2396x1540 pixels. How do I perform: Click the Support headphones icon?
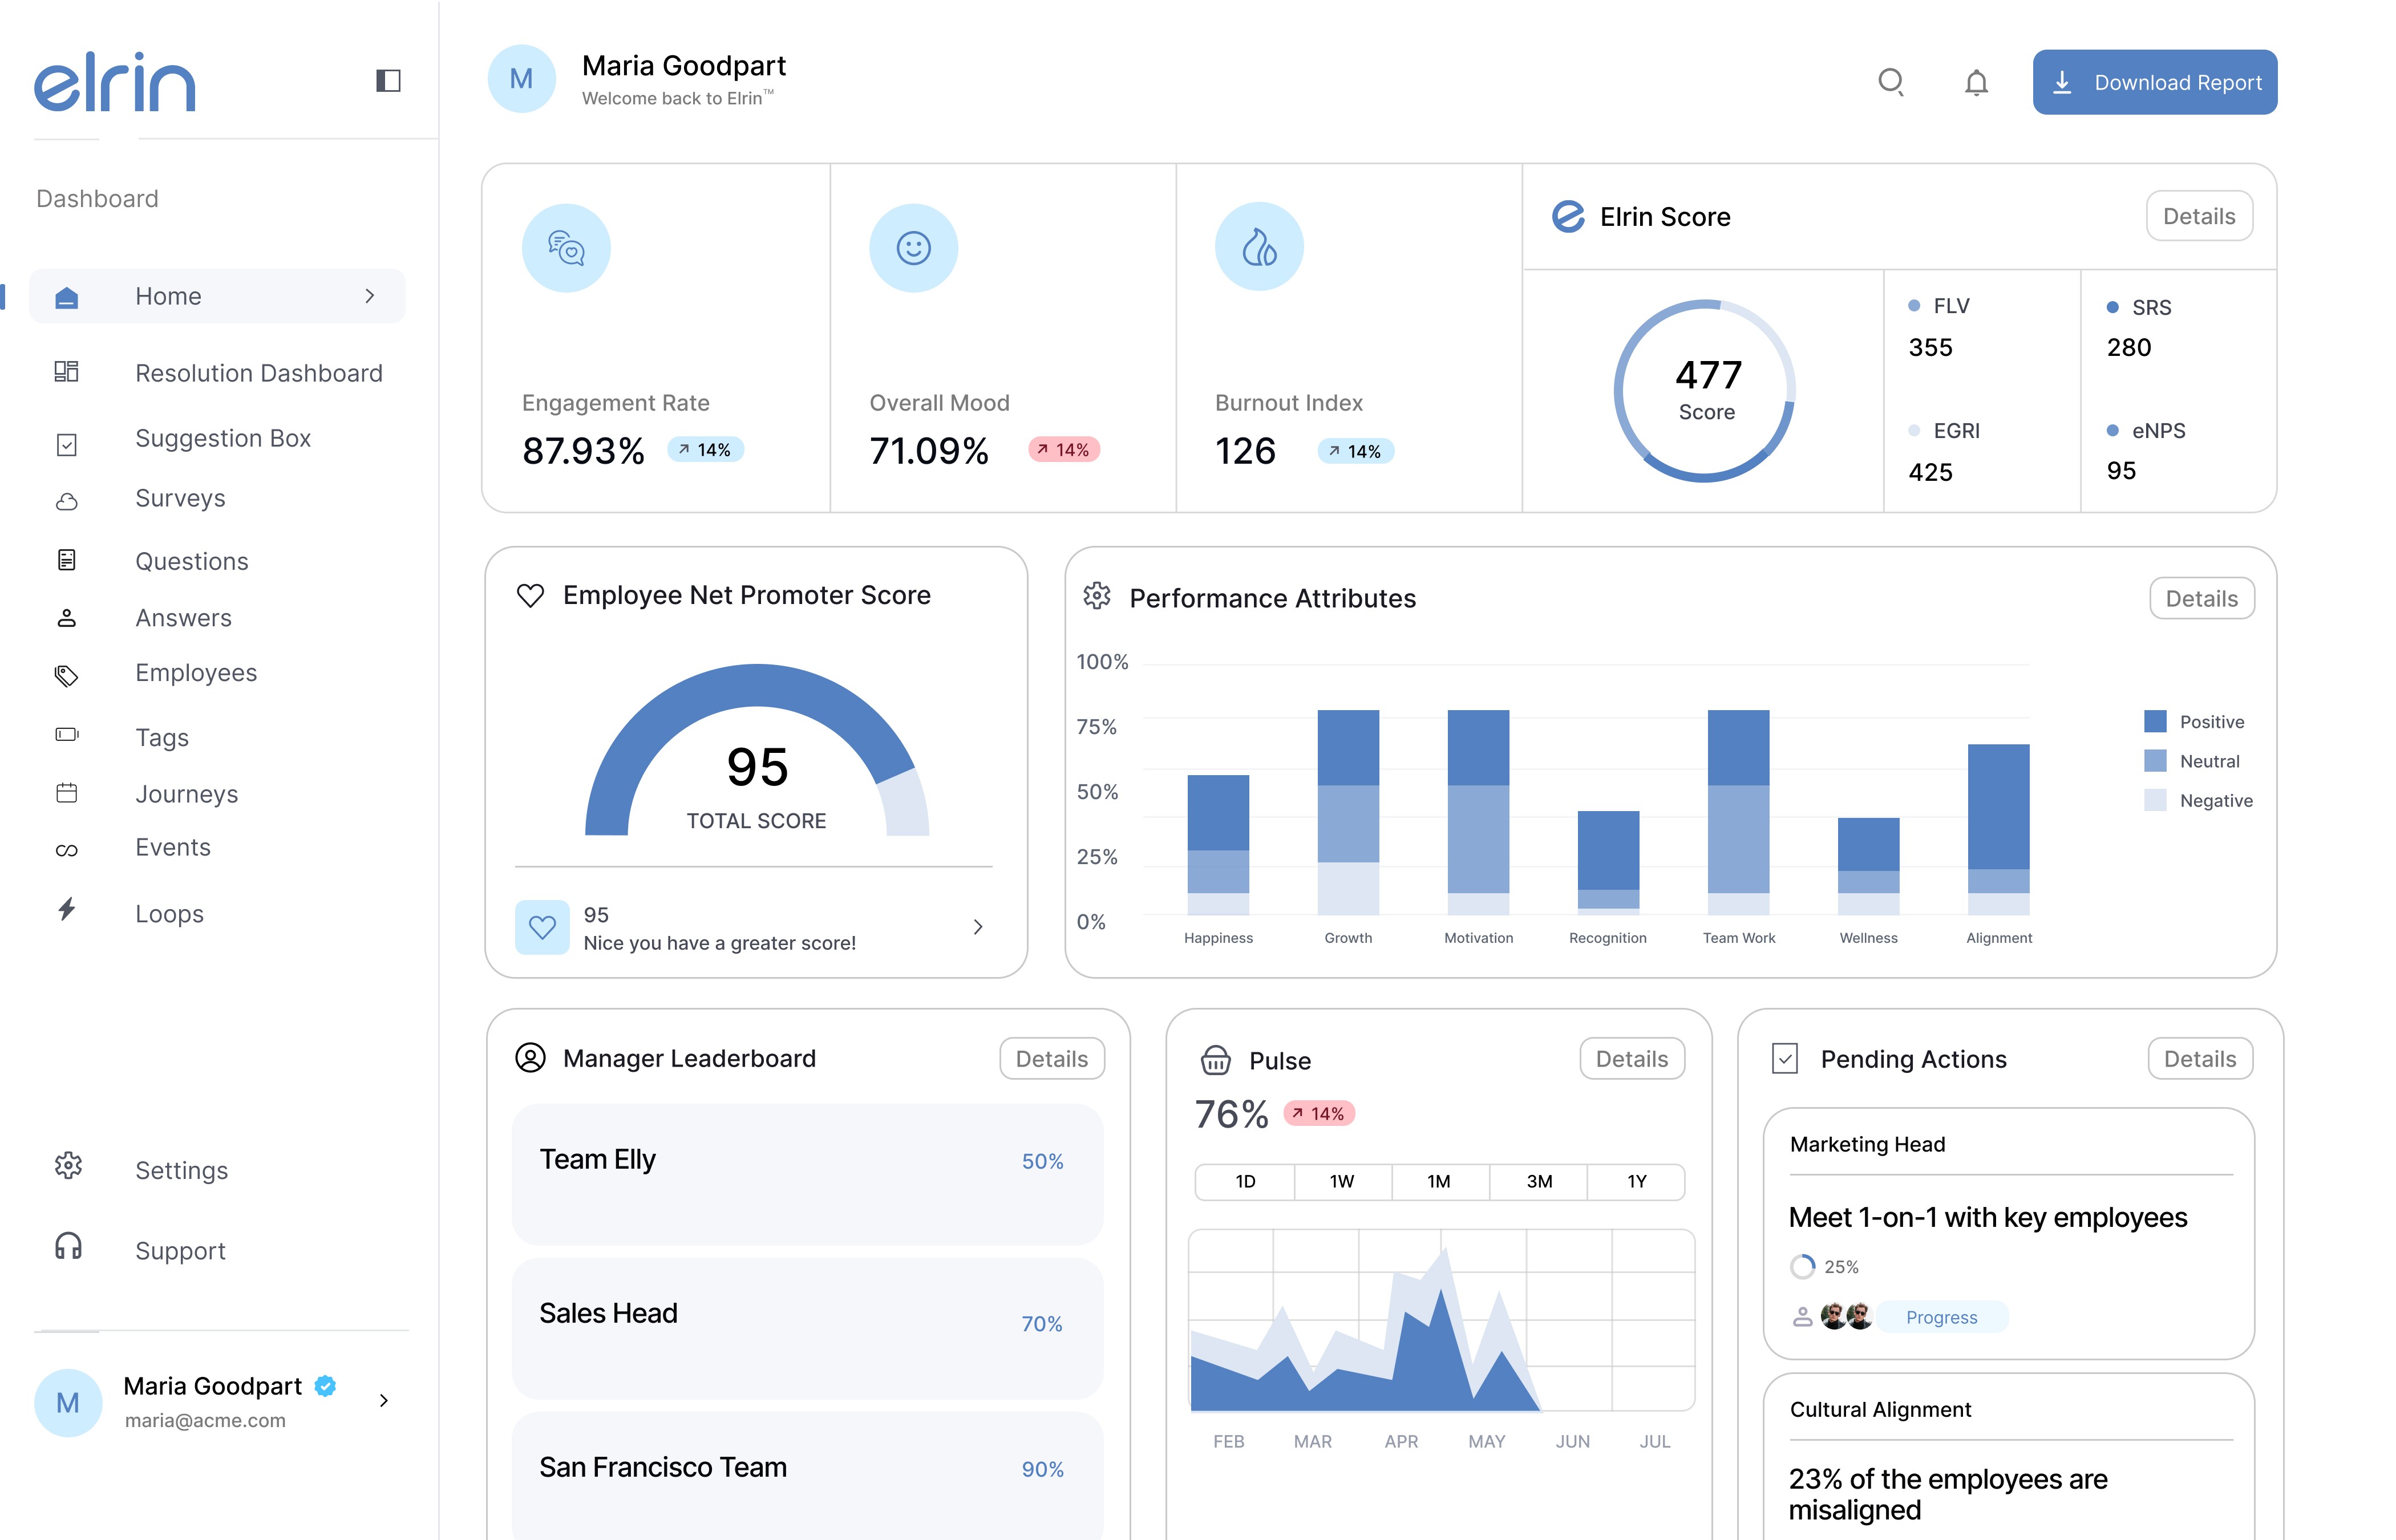pyautogui.click(x=68, y=1246)
